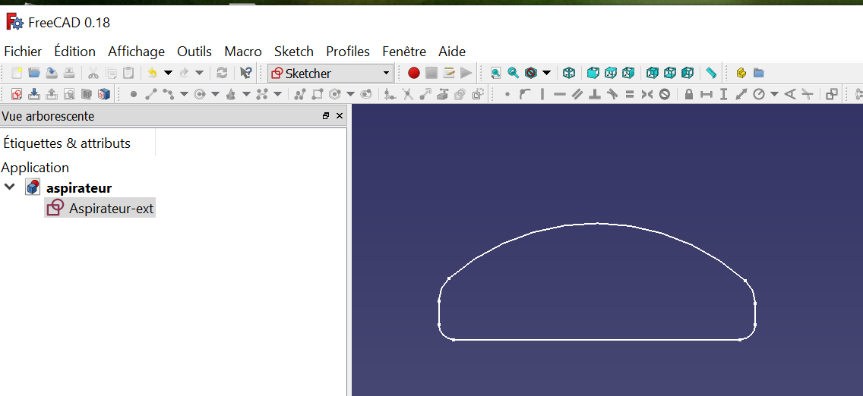Viewport: 863px width, 396px height.
Task: Apply the Lock constraint padlock icon
Action: (x=688, y=95)
